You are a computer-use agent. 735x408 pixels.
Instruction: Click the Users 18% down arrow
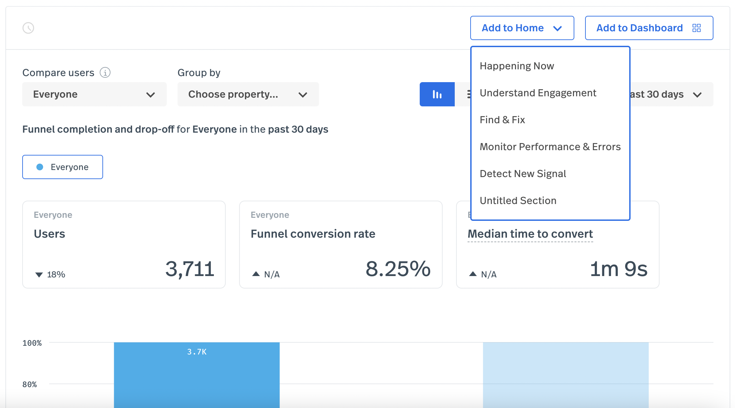[39, 275]
